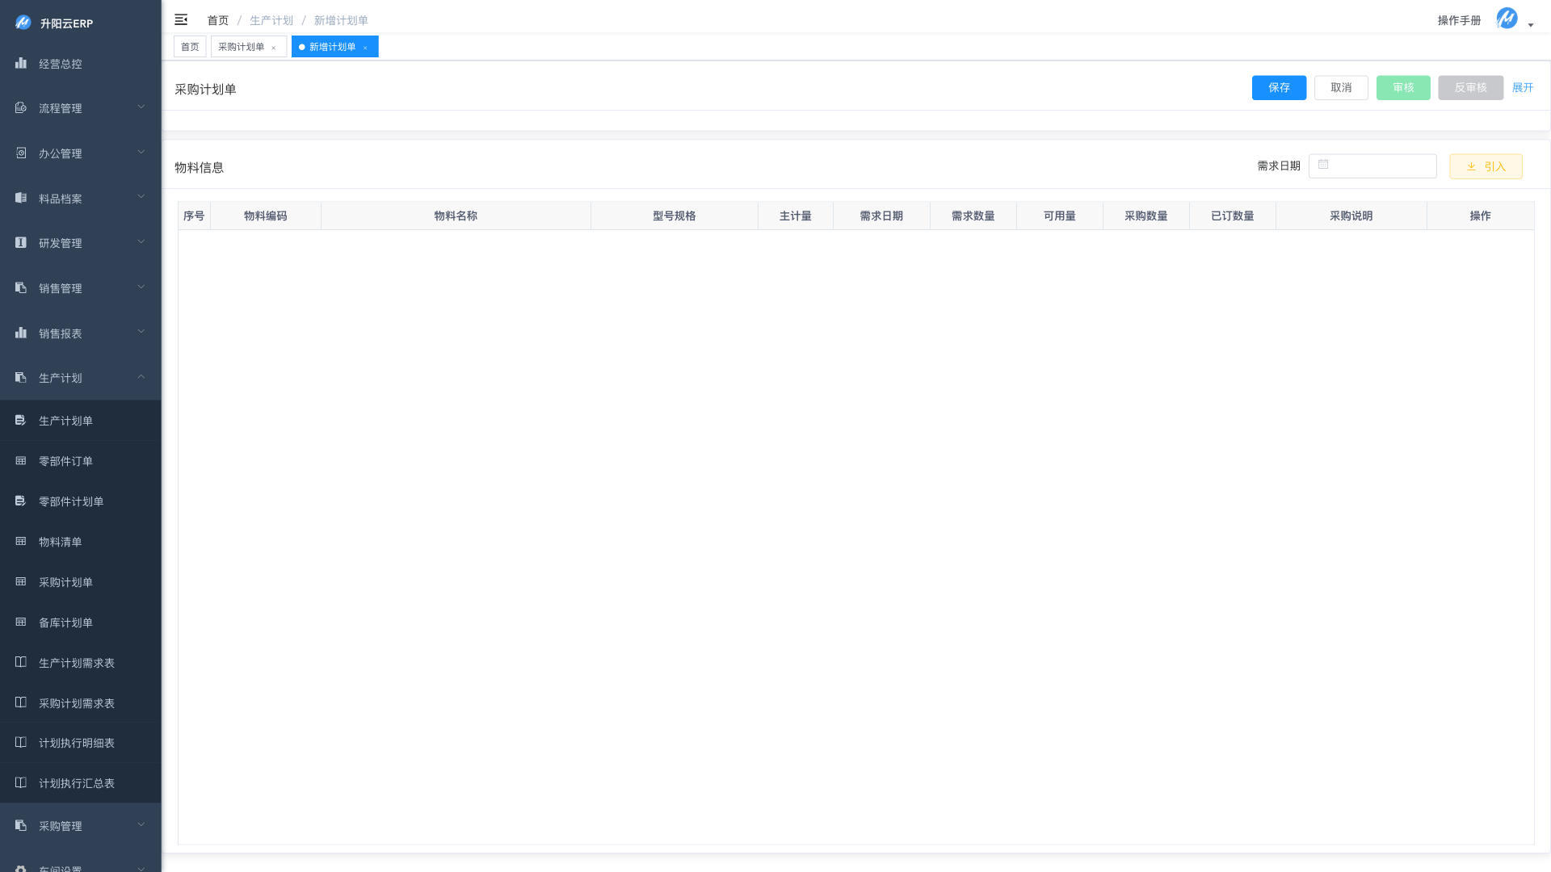Image resolution: width=1551 pixels, height=872 pixels.
Task: Click 生产计划单 document icon in sidebar
Action: [21, 420]
